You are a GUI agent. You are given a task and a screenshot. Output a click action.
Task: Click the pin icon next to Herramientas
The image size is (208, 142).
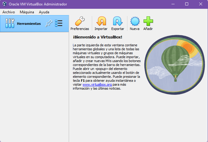(49, 24)
